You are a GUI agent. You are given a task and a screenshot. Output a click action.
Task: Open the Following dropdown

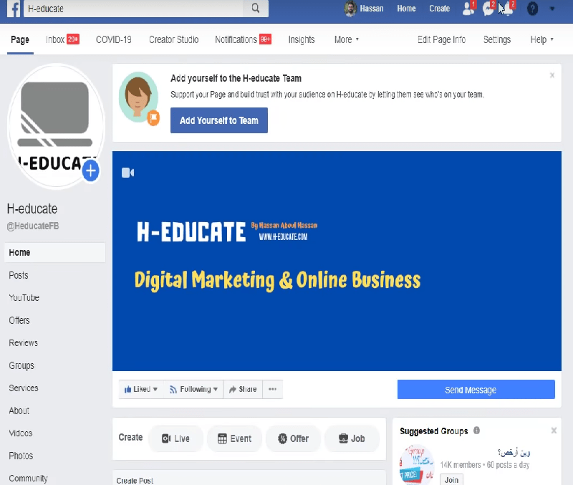pos(193,389)
